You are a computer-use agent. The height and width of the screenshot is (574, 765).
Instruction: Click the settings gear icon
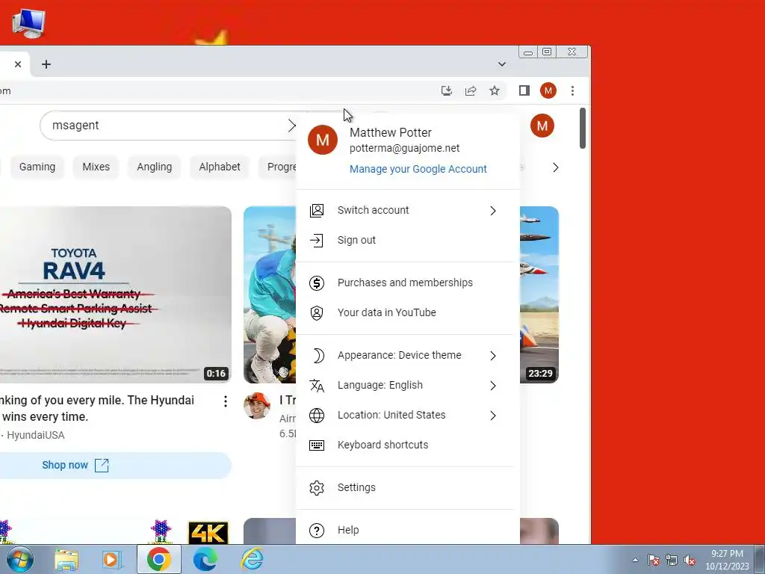tap(317, 487)
